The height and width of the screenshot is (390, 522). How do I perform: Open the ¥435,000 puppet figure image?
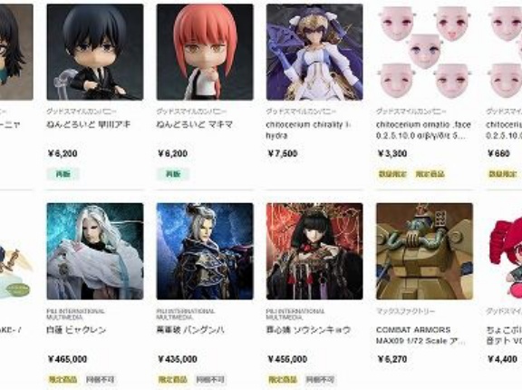click(x=205, y=251)
